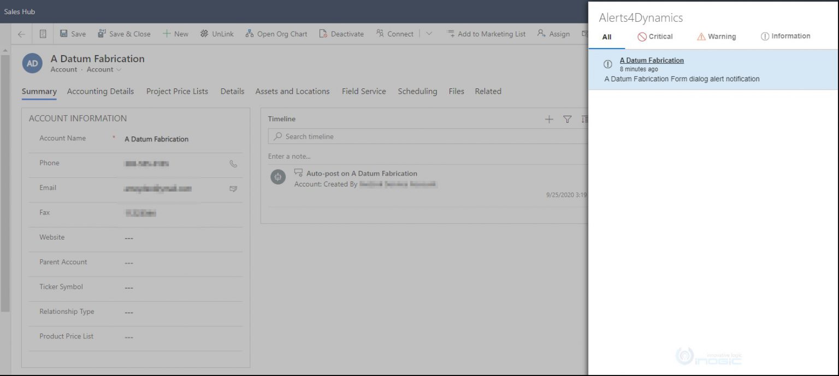Click the phone call icon beside Phone

[x=233, y=164]
